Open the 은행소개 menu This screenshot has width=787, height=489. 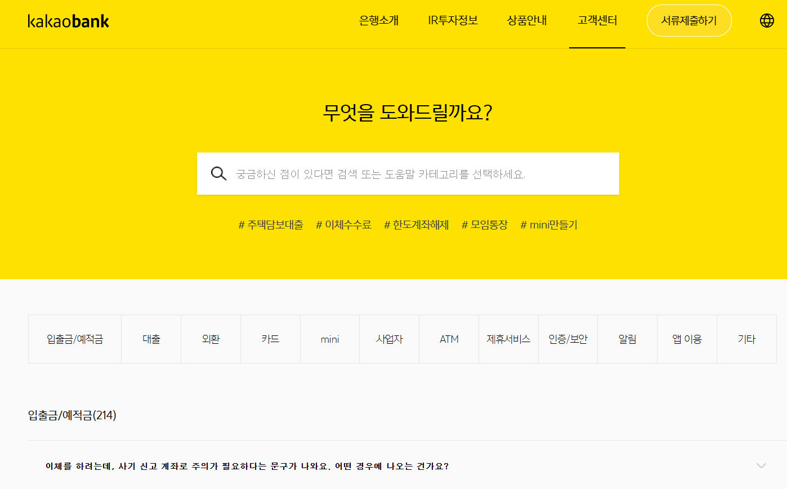tap(379, 20)
